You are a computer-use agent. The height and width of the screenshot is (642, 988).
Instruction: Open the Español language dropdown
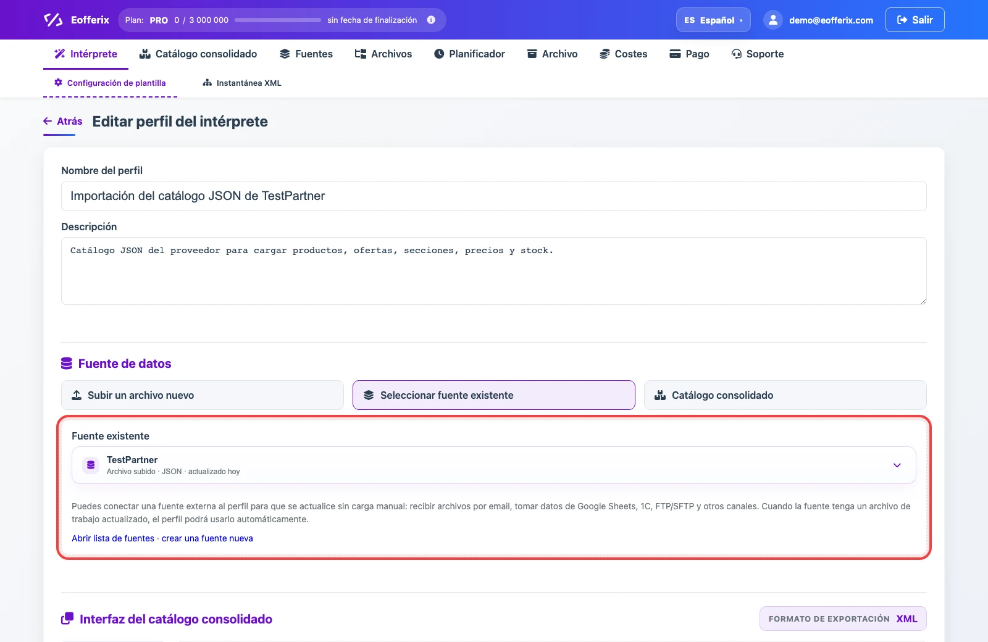[x=713, y=20]
